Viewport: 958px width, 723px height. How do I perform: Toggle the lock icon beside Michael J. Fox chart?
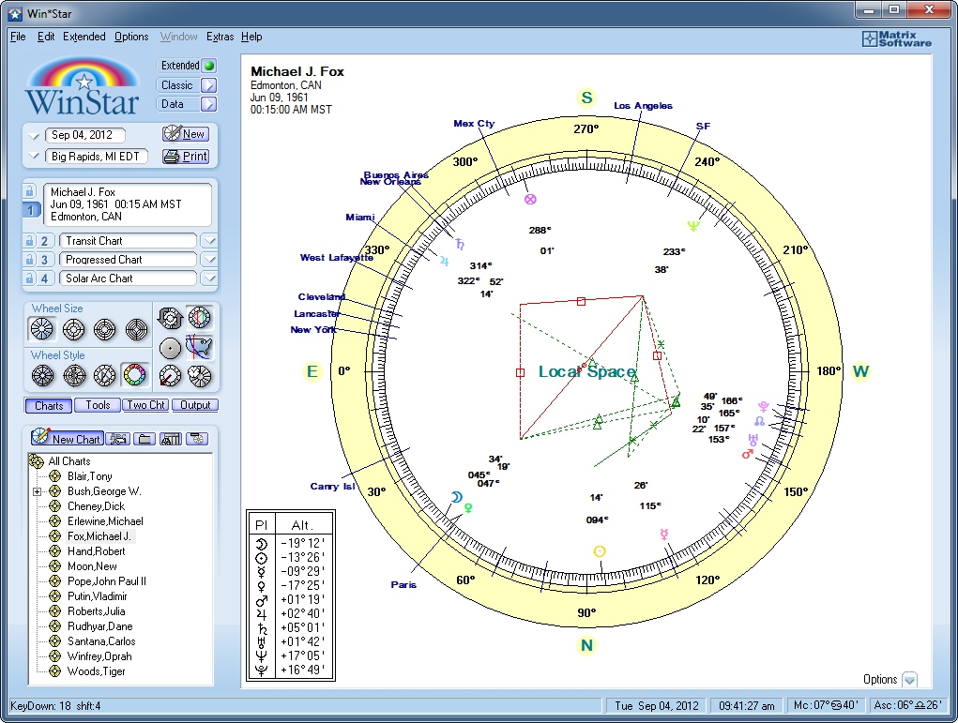point(29,191)
